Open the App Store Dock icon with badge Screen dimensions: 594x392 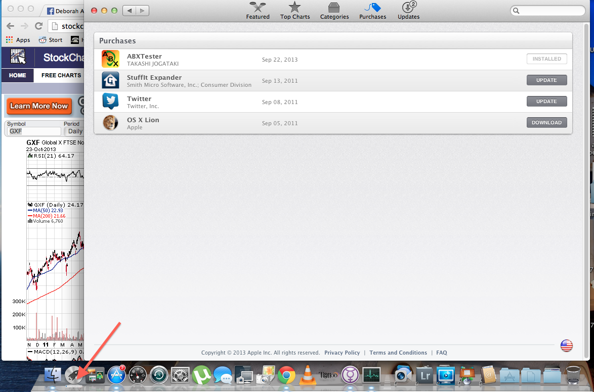point(116,375)
